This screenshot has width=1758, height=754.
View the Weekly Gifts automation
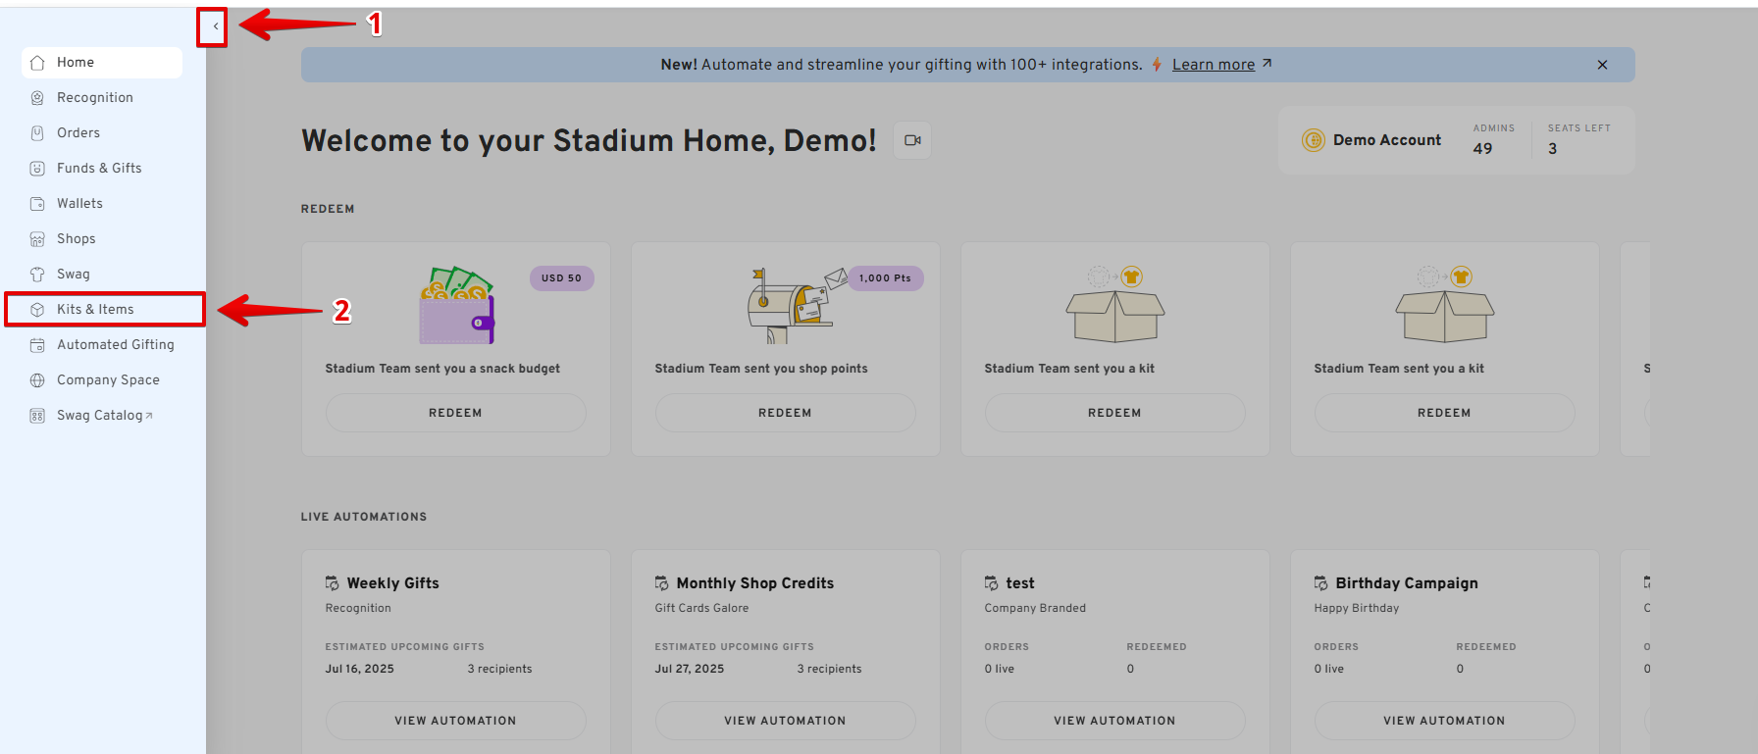pyautogui.click(x=455, y=721)
